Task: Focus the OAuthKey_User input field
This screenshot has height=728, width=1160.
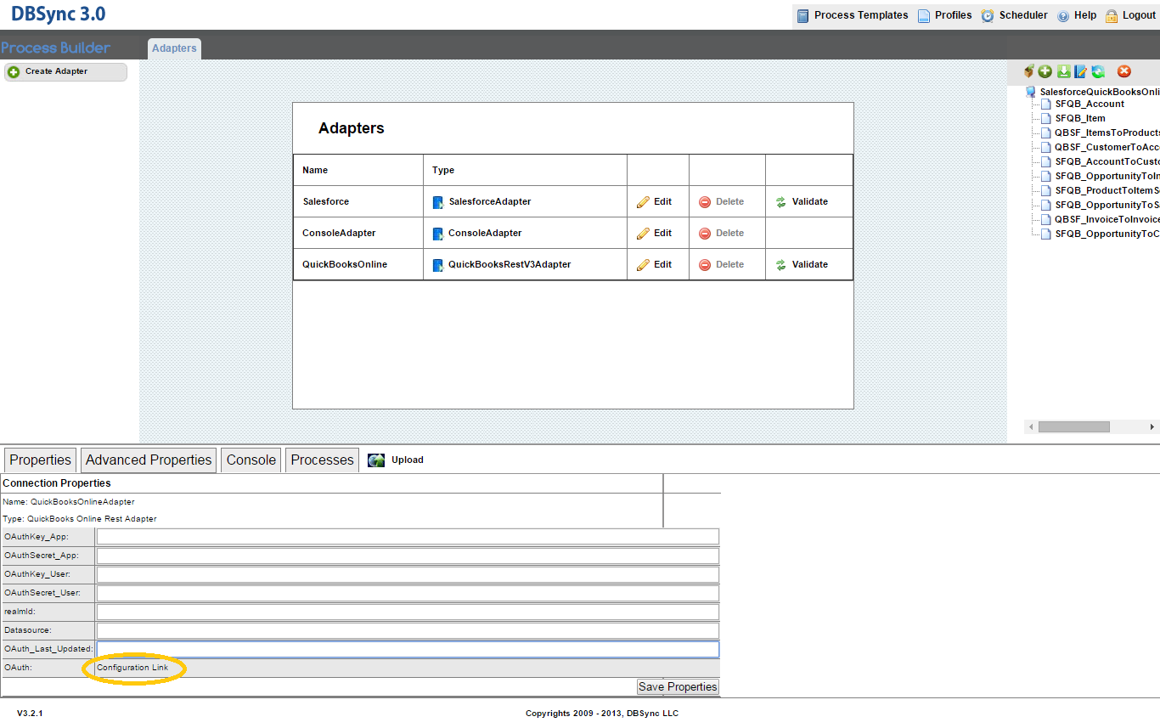Action: 408,574
